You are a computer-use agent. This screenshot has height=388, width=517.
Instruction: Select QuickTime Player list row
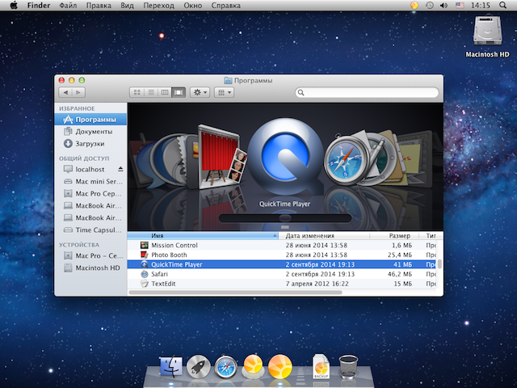[282, 264]
